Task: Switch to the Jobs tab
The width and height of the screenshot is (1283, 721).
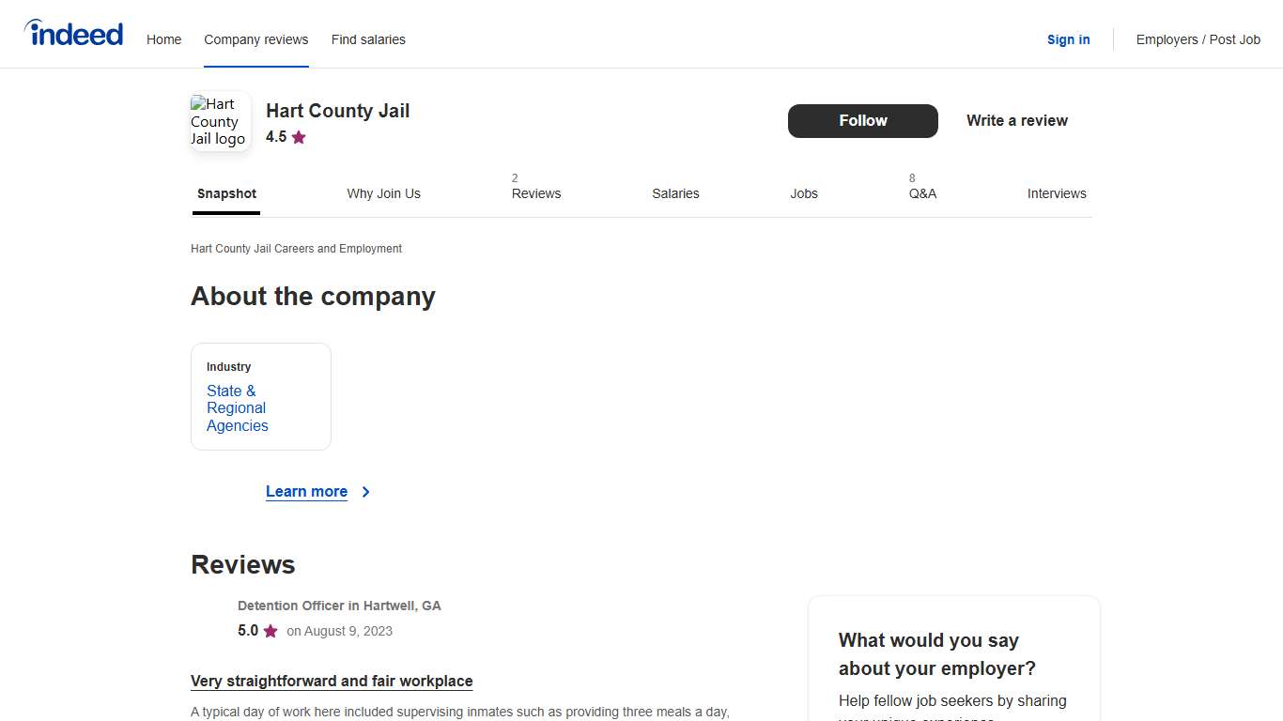Action: pyautogui.click(x=803, y=193)
